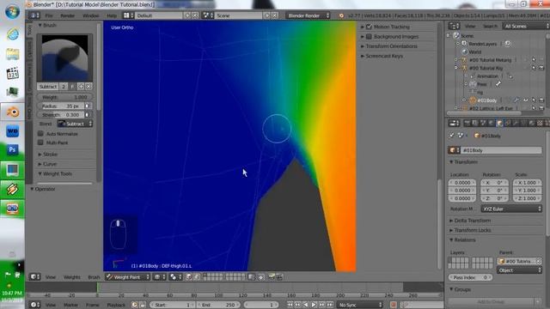Open the Blend mode Subtract dropdown
The image size is (550, 309).
coord(75,124)
